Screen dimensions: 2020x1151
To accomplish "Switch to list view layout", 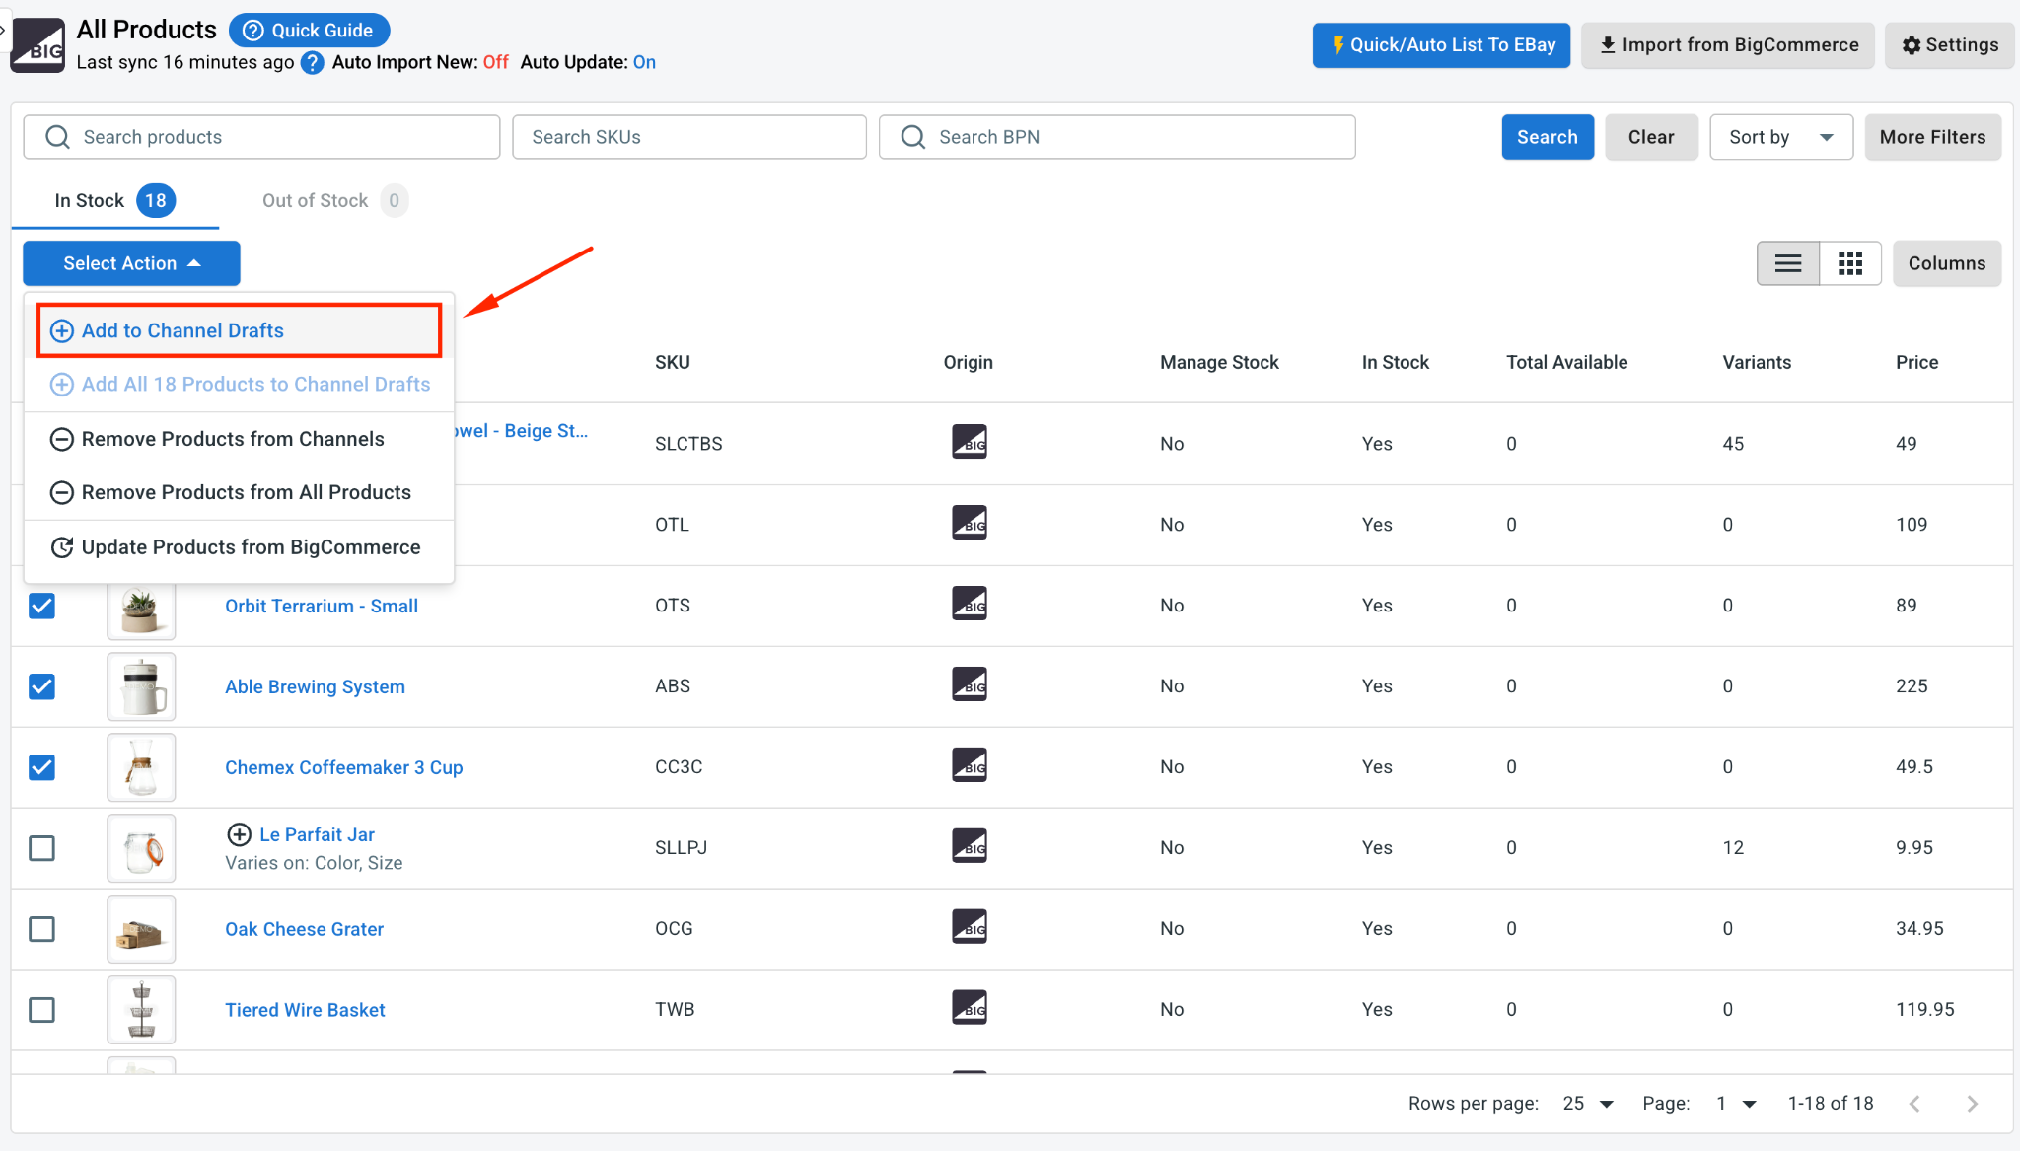I will coord(1788,263).
